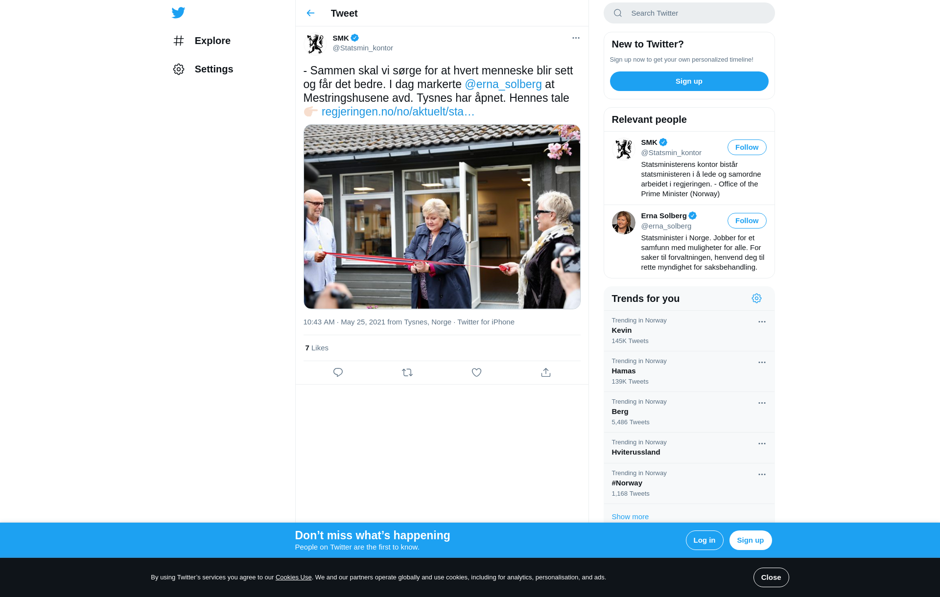Click Show more trends
The height and width of the screenshot is (597, 940).
(630, 517)
